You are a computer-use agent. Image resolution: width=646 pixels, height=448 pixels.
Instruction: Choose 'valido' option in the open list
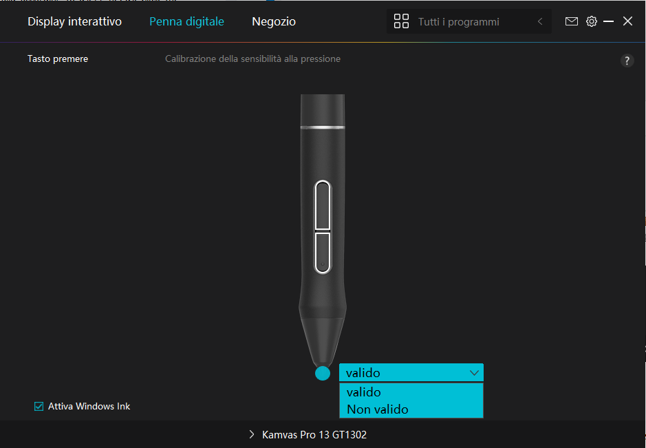(364, 392)
